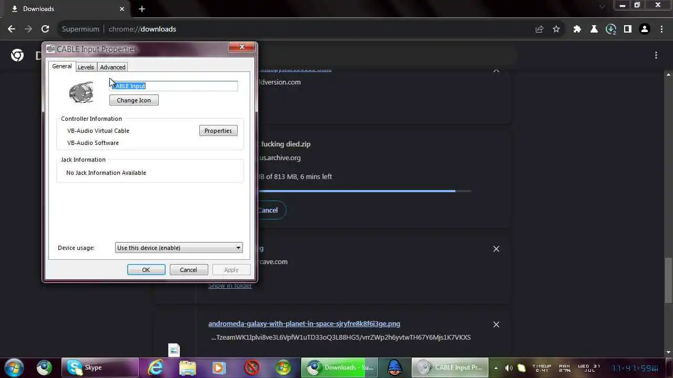Remove the download above Show in folder
673x378 pixels.
click(x=496, y=249)
